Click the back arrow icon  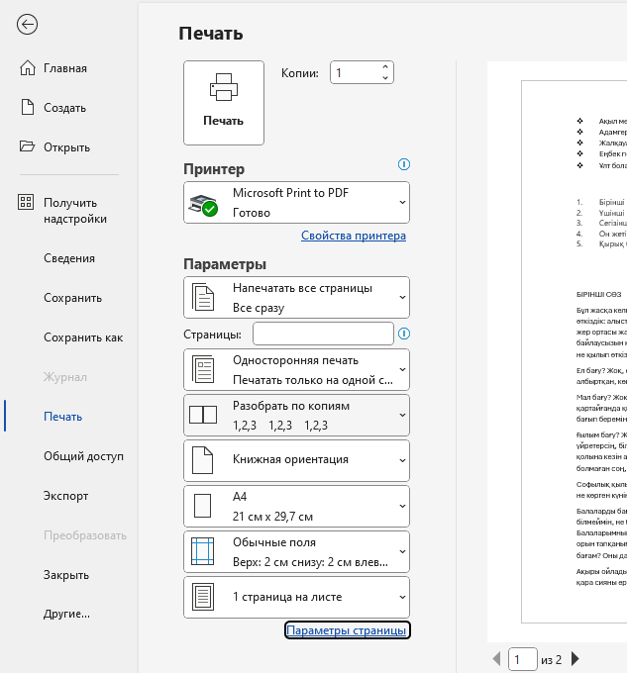[27, 25]
